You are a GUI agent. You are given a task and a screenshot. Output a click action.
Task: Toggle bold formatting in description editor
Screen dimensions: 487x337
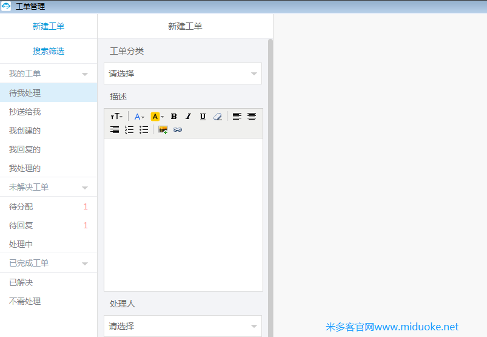coord(174,117)
